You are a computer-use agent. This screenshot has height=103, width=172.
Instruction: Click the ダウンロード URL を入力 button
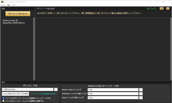18,14
